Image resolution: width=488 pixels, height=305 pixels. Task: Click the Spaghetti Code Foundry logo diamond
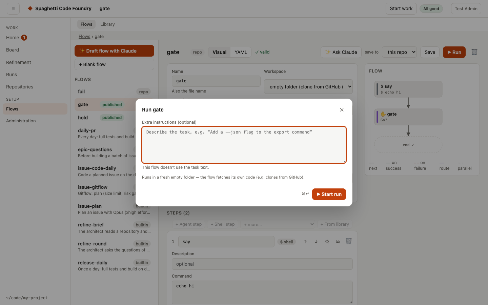[30, 8]
